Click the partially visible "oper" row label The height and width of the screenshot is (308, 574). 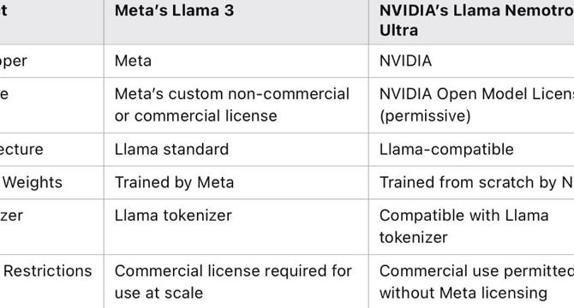pyautogui.click(x=14, y=62)
